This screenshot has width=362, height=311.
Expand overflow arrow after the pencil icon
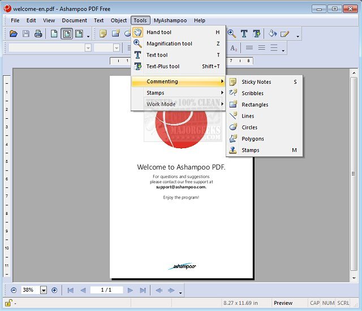(x=298, y=36)
